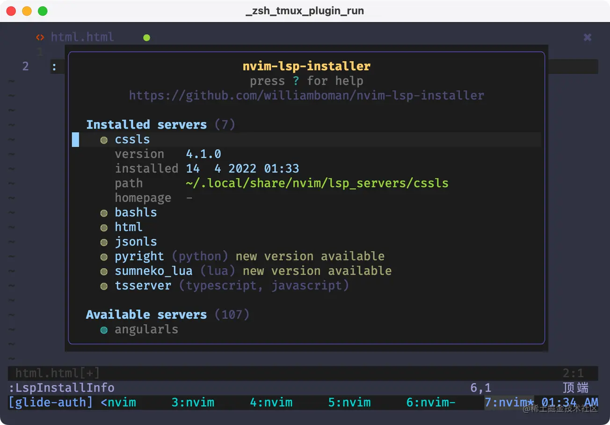
Task: Click line number 2 in the gutter
Action: [25, 66]
